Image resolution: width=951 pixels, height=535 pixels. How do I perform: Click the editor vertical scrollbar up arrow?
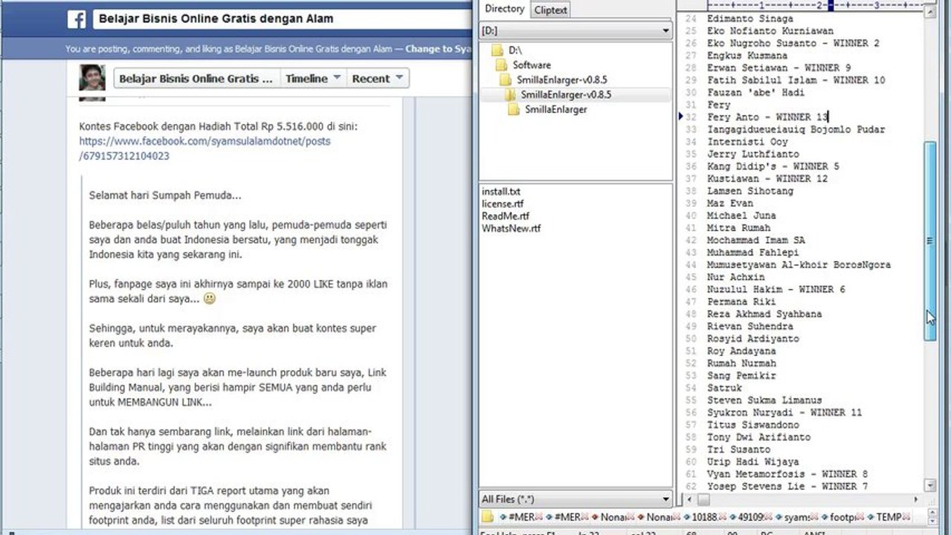[929, 11]
